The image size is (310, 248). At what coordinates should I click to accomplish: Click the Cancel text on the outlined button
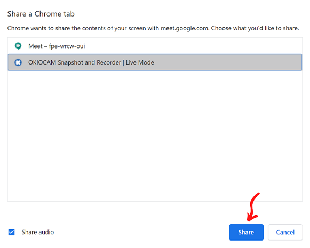285,232
